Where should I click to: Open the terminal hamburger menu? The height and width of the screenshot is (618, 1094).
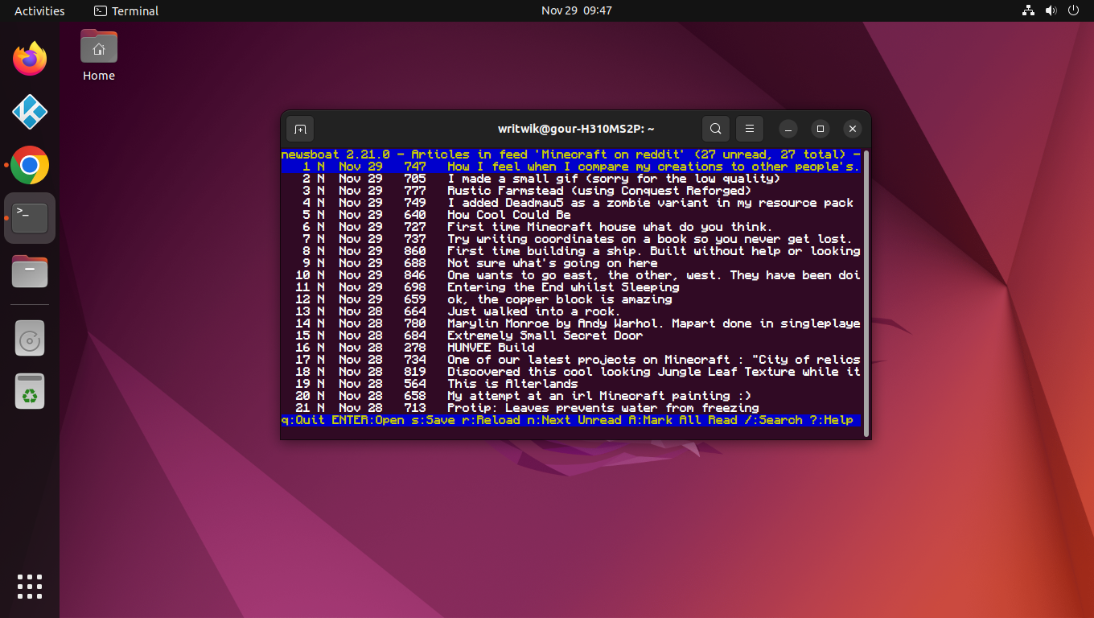click(x=749, y=129)
